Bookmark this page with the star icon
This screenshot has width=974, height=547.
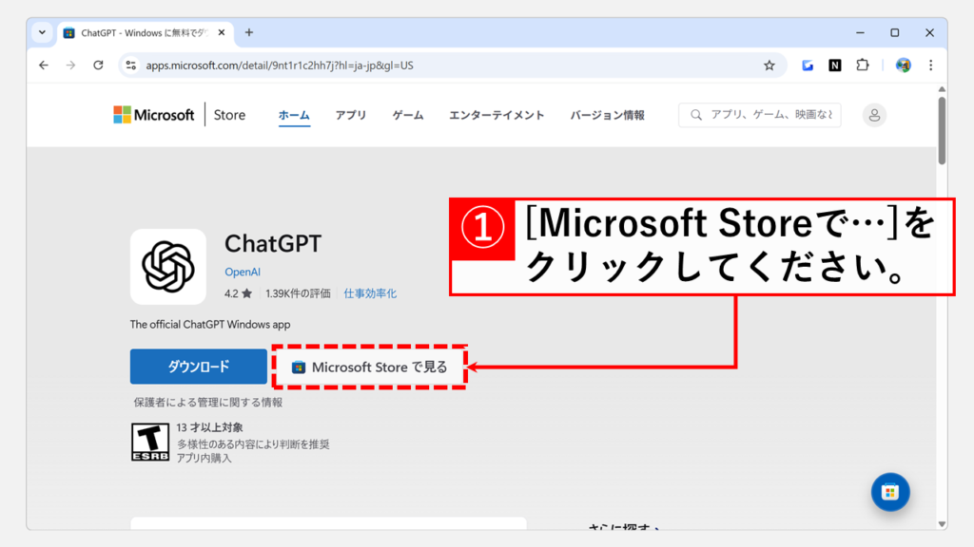pos(769,66)
